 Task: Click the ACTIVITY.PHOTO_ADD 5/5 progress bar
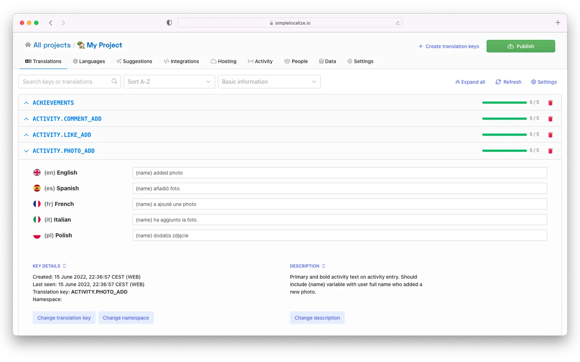504,151
